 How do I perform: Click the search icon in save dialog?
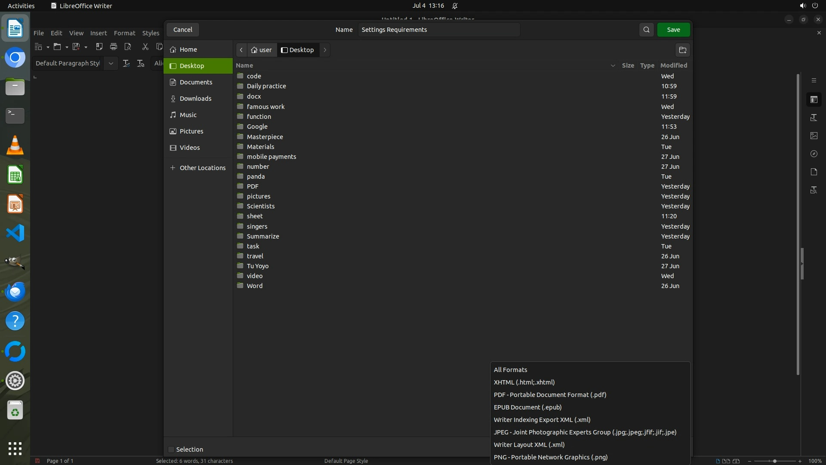(646, 30)
